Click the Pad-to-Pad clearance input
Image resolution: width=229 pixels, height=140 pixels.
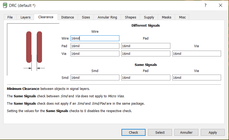point(146,46)
